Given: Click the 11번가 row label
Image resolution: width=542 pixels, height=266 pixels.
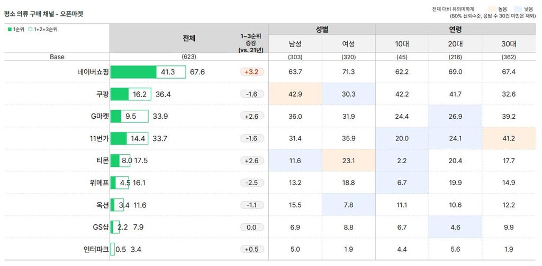Looking at the screenshot, I should [100, 139].
